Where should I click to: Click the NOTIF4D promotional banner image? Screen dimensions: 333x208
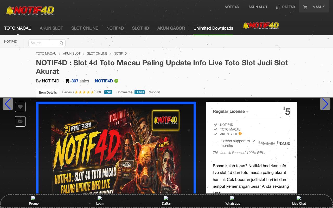coord(116,148)
